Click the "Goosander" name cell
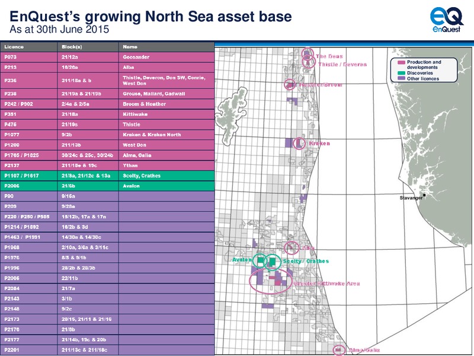Image resolution: width=474 pixels, height=356 pixels. pyautogui.click(x=166, y=57)
